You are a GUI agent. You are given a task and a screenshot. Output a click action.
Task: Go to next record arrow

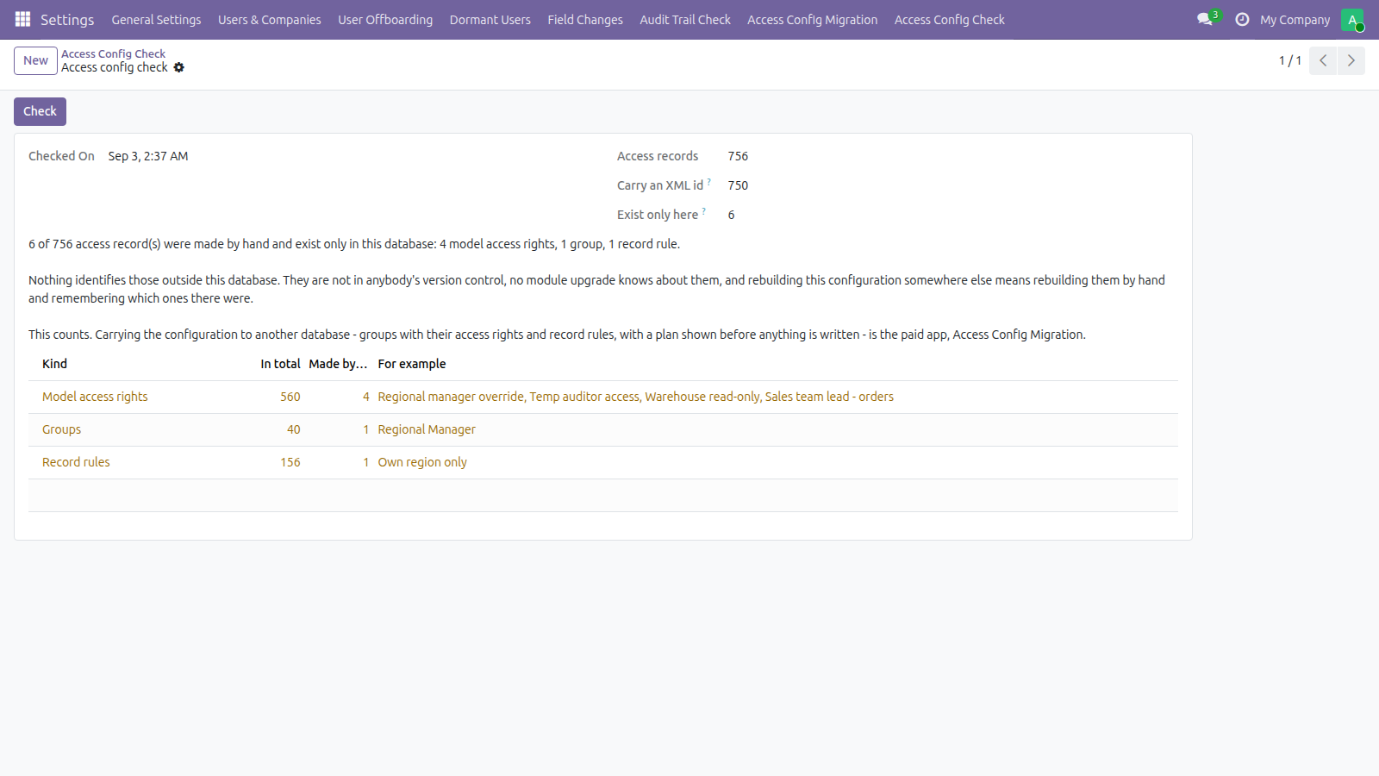point(1351,60)
